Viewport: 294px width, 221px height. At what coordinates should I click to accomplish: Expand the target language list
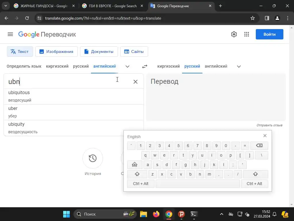pos(239,66)
